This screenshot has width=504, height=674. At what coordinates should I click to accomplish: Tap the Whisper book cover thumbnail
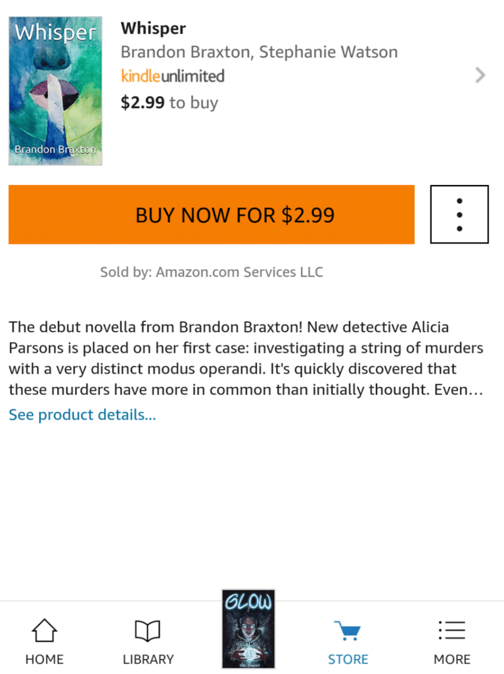tap(55, 91)
